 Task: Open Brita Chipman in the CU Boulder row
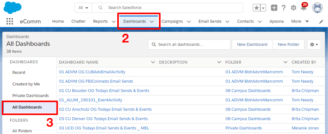pos(305,91)
